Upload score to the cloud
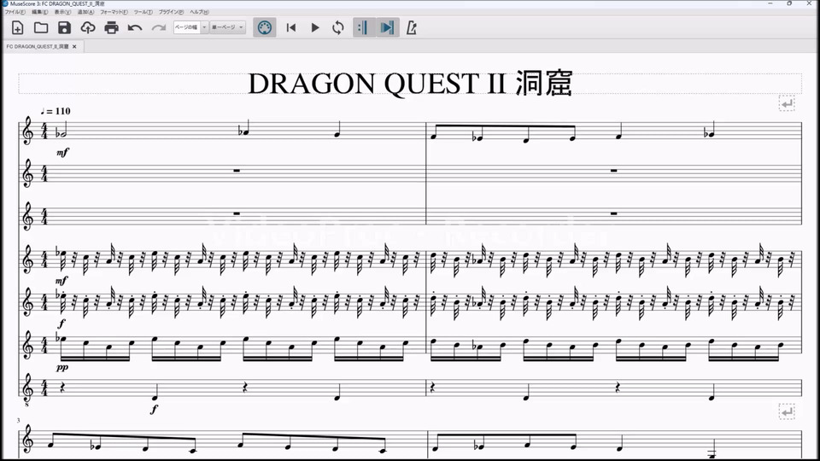 pyautogui.click(x=88, y=27)
